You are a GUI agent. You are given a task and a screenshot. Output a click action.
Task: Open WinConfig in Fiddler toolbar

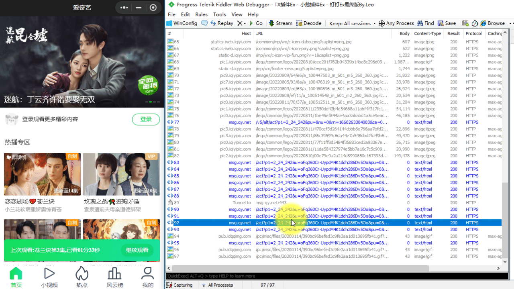pyautogui.click(x=182, y=23)
